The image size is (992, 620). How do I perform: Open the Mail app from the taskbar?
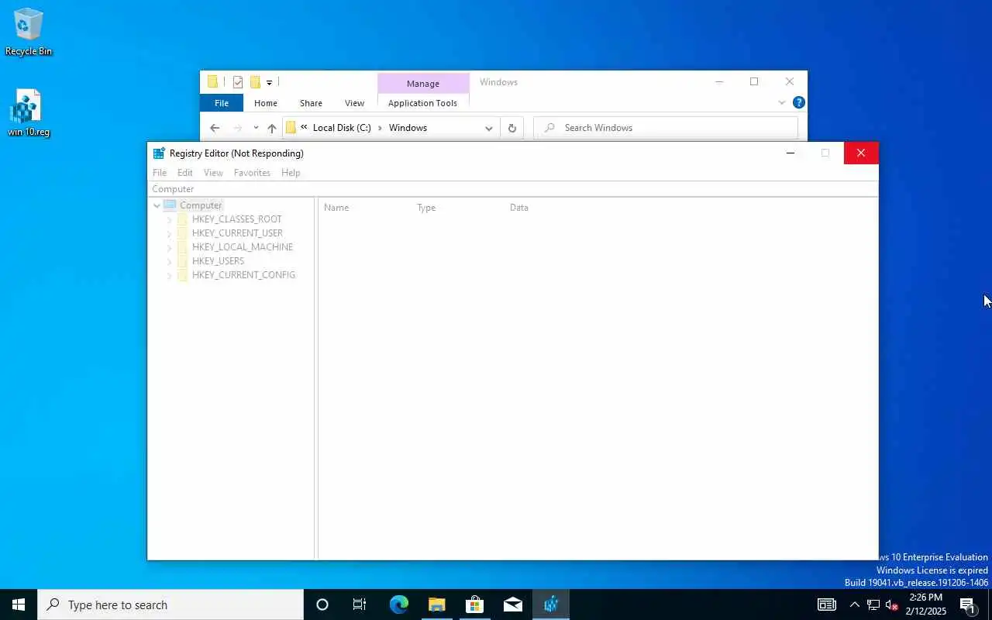pos(512,604)
